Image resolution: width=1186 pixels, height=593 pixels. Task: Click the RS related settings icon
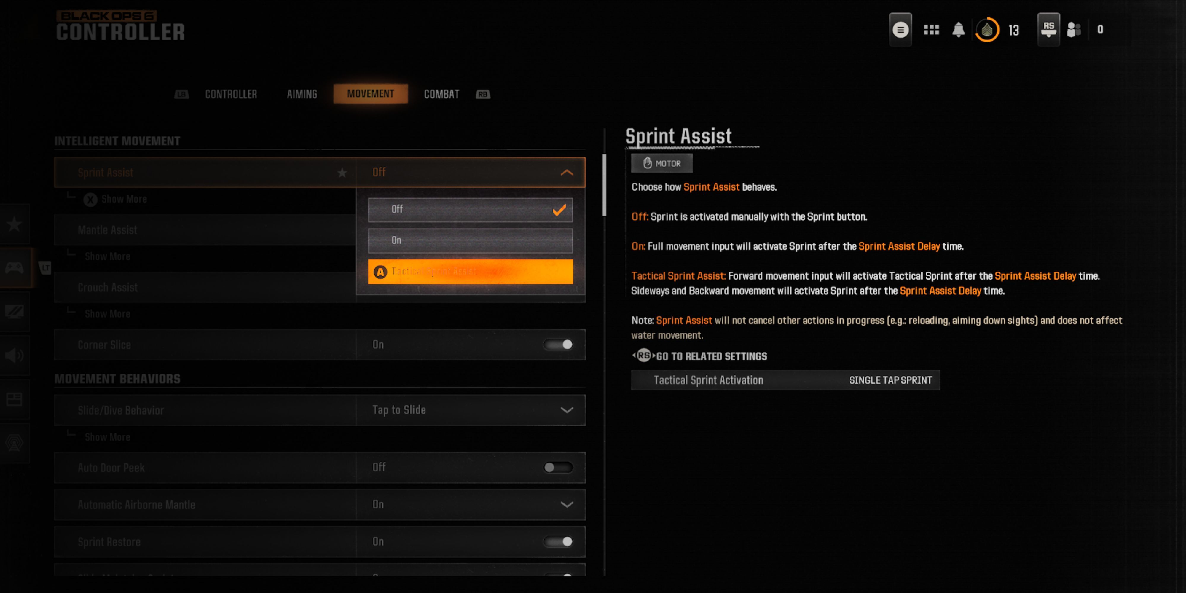(643, 356)
